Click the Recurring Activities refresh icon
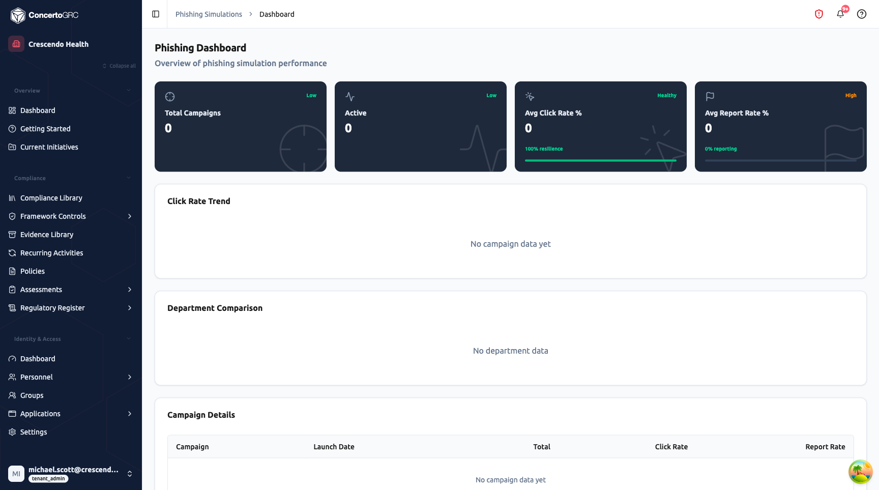This screenshot has height=490, width=879. pos(12,253)
